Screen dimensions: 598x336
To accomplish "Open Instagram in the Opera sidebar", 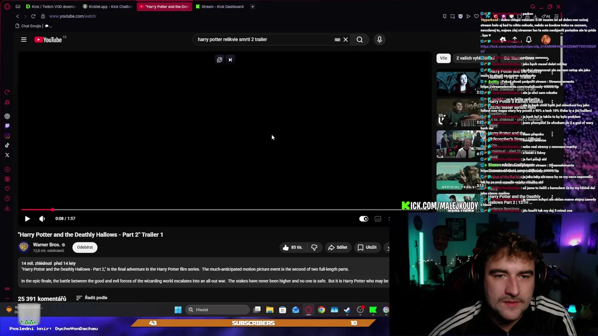I will click(x=7, y=136).
